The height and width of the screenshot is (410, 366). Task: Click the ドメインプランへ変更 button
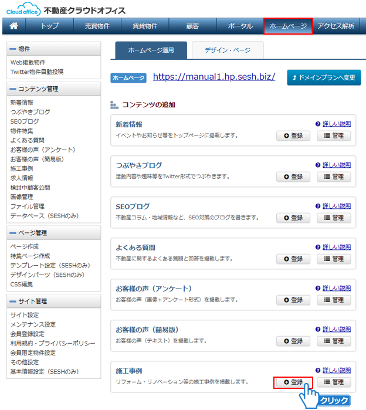coord(324,77)
